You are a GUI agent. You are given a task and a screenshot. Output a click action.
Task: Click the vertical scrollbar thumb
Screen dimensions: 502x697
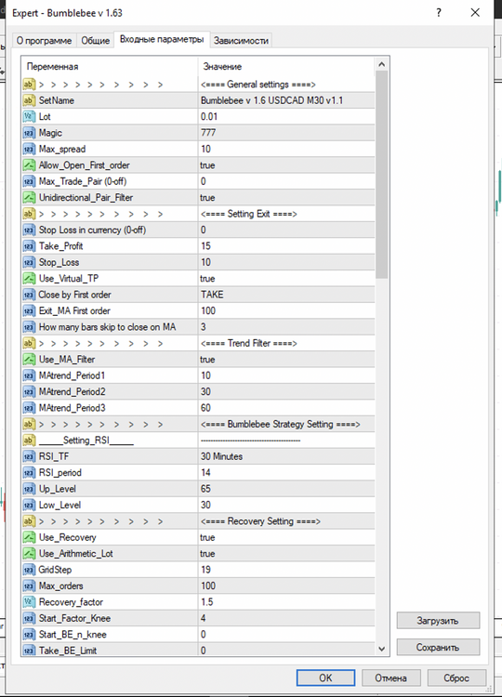(381, 175)
